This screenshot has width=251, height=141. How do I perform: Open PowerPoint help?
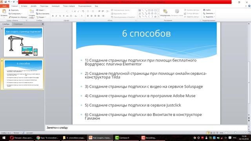pos(249,6)
